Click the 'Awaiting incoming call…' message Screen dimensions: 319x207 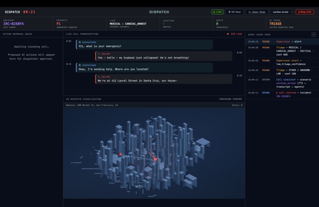tap(31, 47)
